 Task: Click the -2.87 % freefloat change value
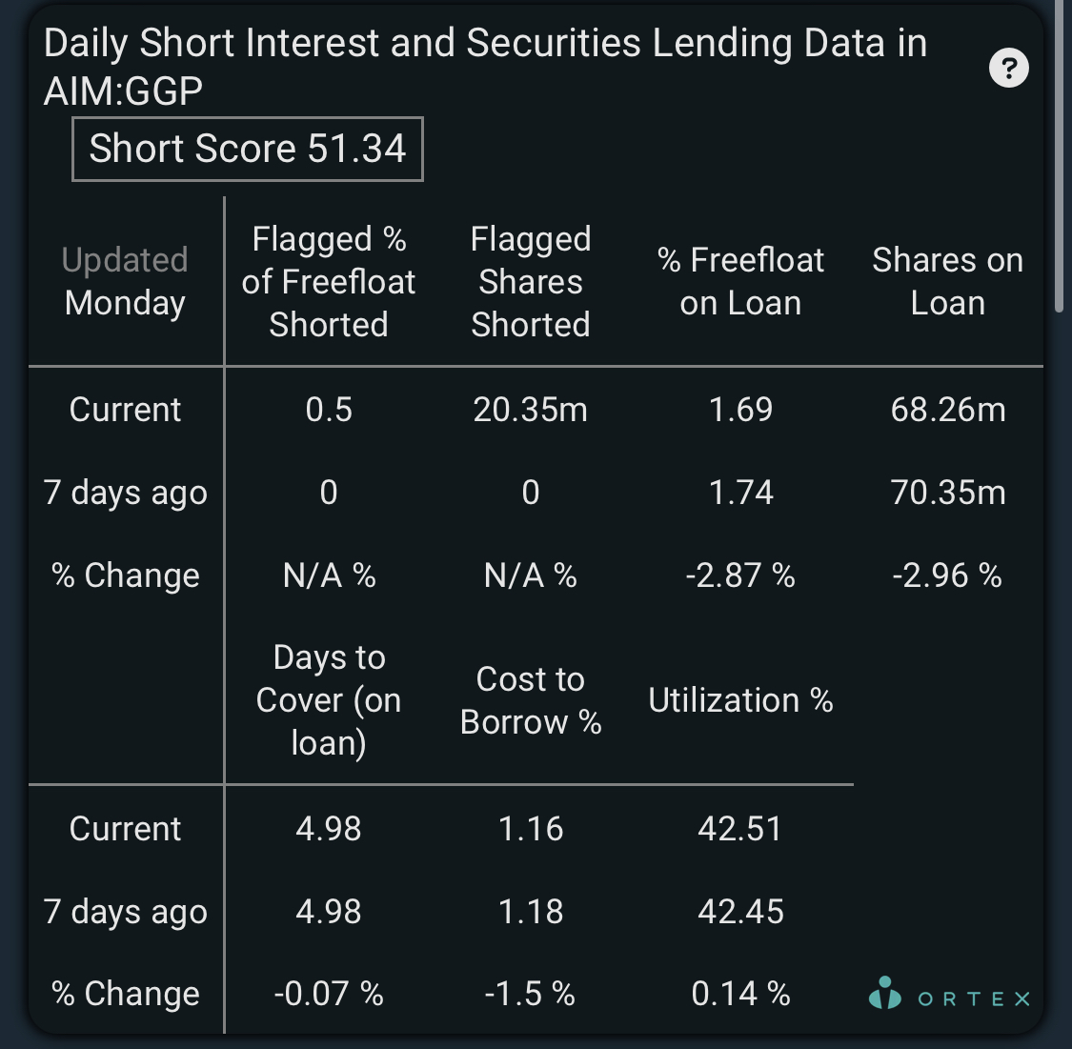point(740,575)
